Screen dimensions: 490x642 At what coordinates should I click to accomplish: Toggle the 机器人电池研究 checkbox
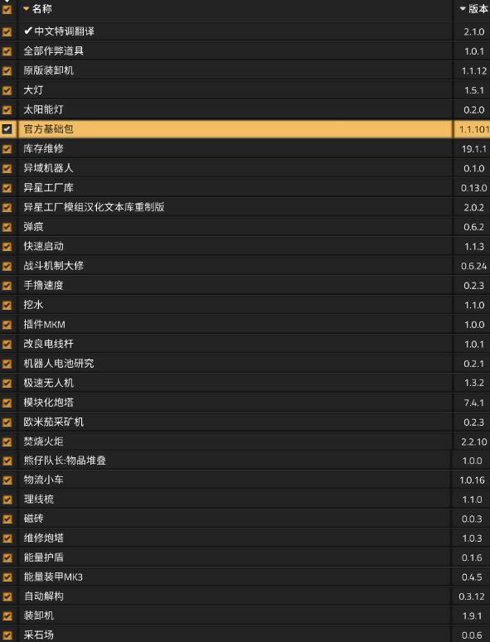click(7, 364)
